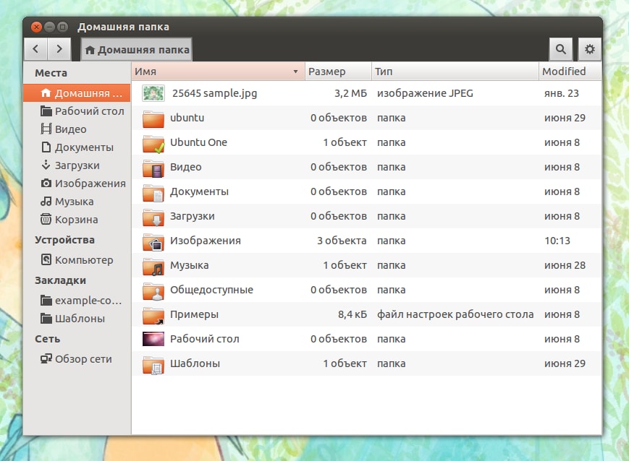
Task: Select file name 25645 sample.jpg
Action: [215, 93]
